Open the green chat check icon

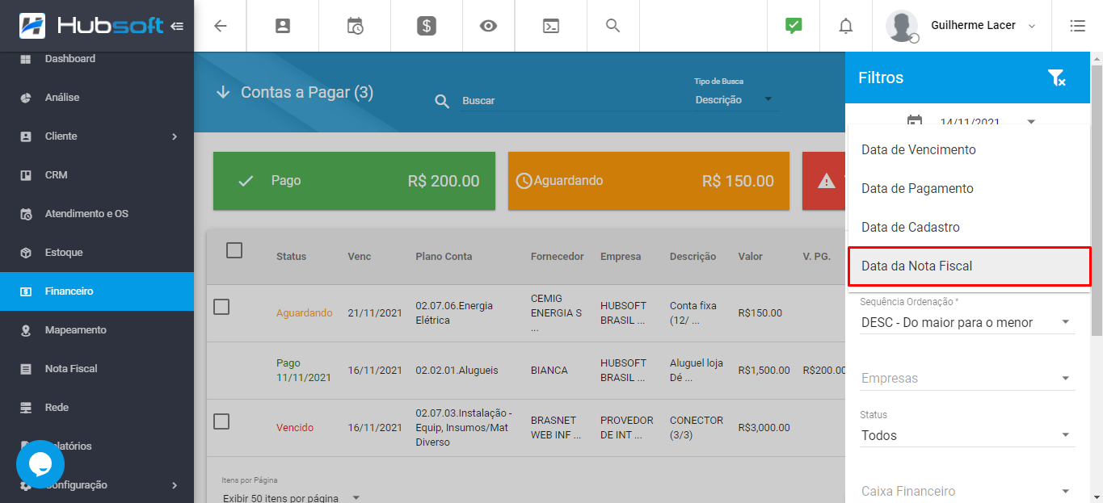point(794,26)
